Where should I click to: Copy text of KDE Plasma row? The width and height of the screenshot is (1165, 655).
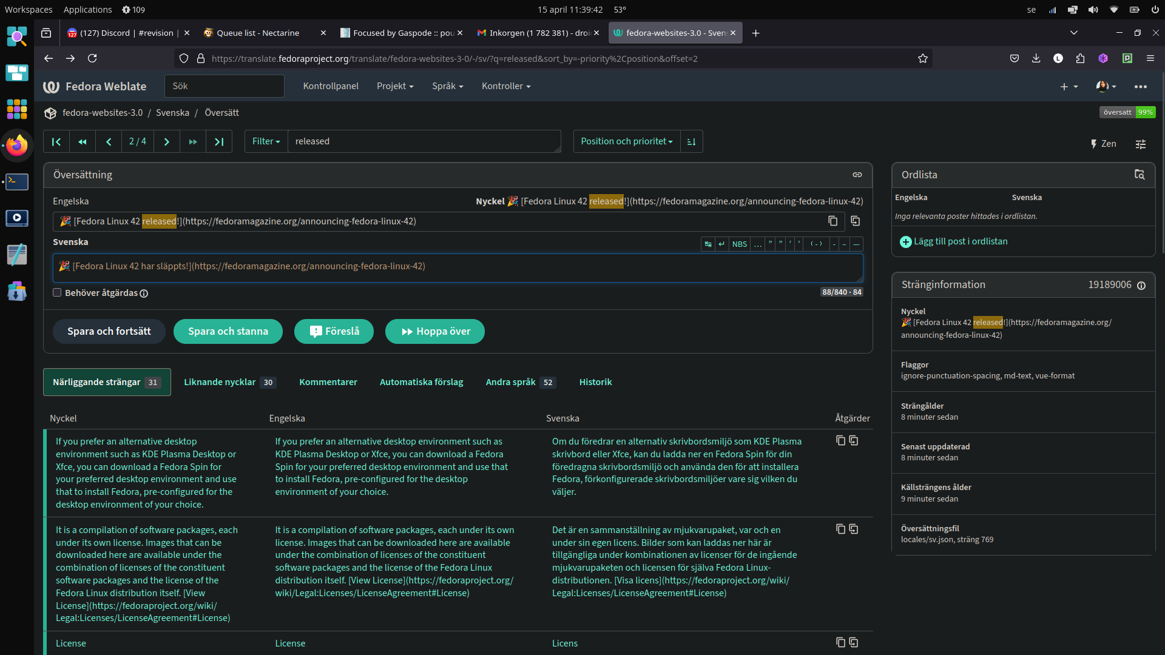pos(840,440)
